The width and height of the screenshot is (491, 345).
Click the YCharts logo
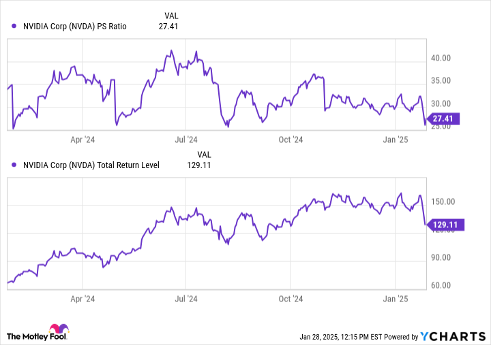coord(452,336)
